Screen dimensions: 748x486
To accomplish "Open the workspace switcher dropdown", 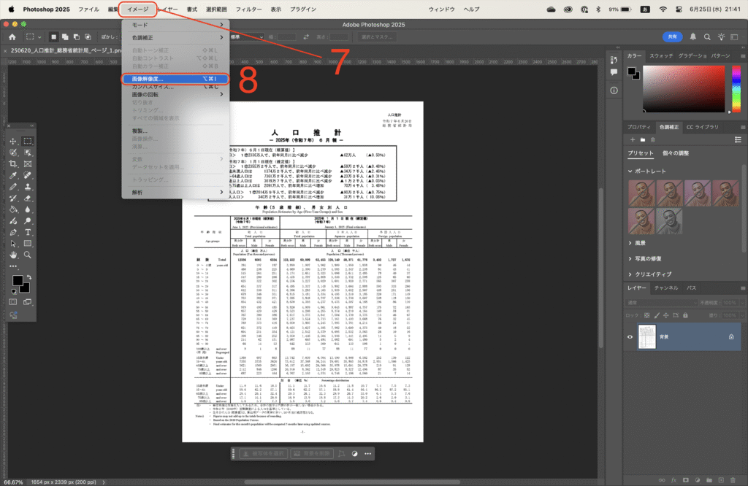I will 735,37.
